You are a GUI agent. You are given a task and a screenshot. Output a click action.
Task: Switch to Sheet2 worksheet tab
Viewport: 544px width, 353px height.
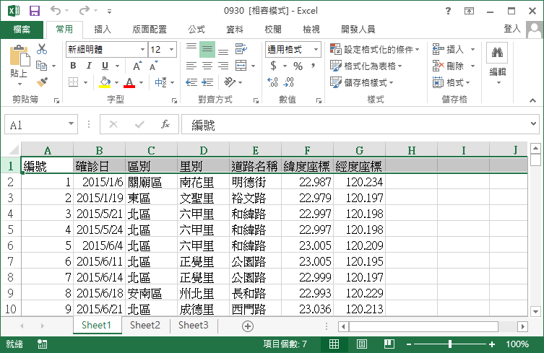[145, 326]
